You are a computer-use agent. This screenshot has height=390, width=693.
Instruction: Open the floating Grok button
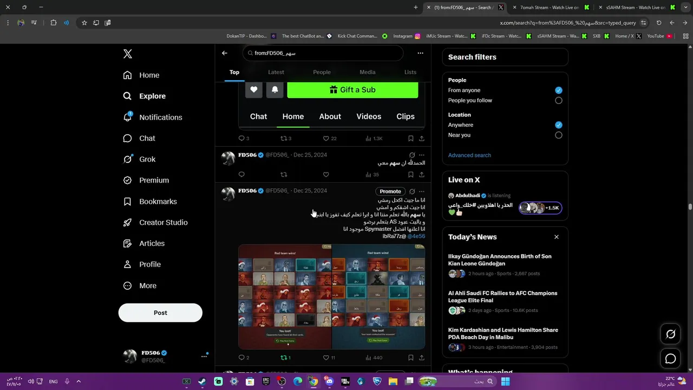click(x=670, y=334)
